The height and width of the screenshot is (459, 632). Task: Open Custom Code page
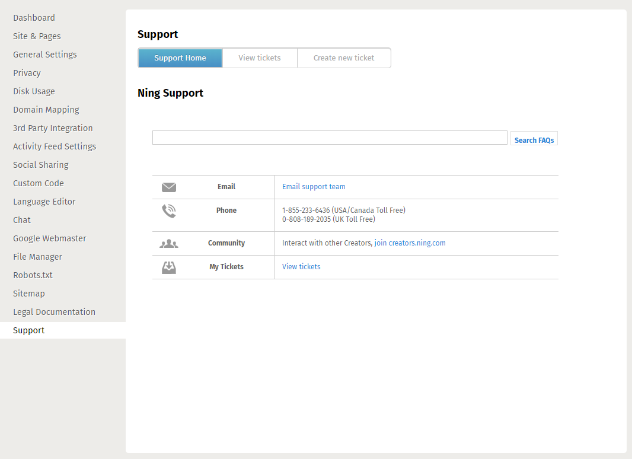39,183
